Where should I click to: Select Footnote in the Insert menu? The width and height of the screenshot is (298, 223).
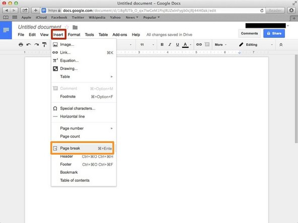click(x=84, y=96)
